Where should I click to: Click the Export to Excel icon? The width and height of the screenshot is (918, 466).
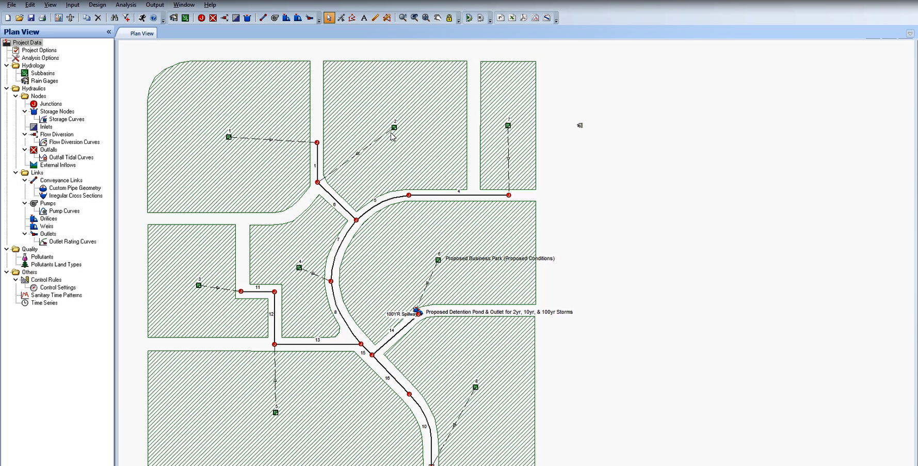tap(512, 18)
